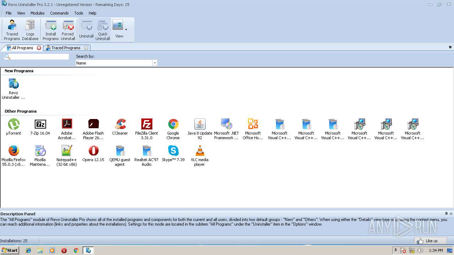Close the Description Panel
This screenshot has width=454, height=255.
[x=451, y=214]
